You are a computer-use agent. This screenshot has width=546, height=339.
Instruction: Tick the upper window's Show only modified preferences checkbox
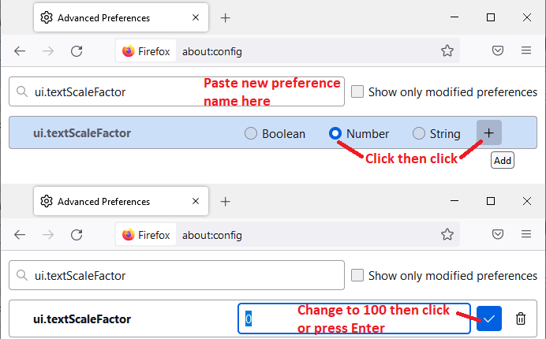tap(357, 91)
